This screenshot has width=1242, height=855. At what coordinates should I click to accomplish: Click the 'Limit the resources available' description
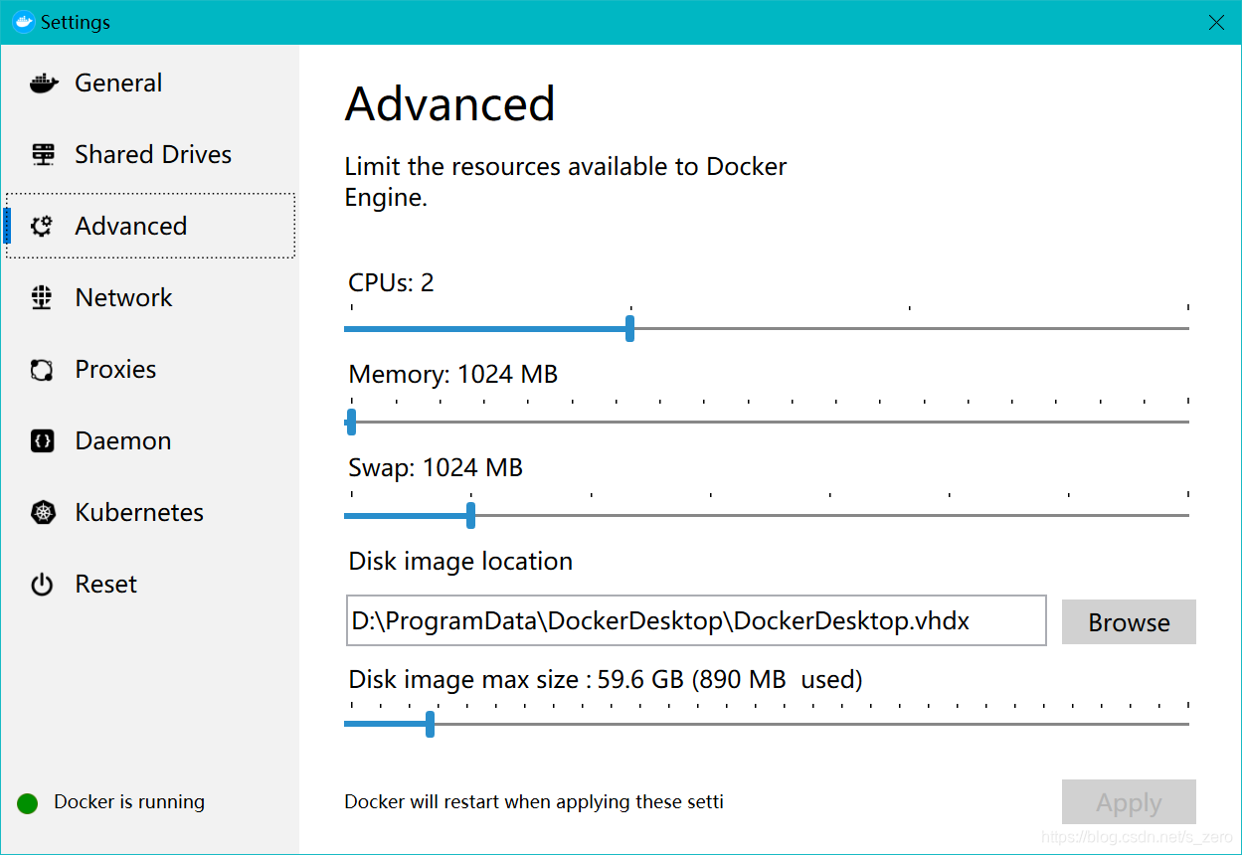566,182
